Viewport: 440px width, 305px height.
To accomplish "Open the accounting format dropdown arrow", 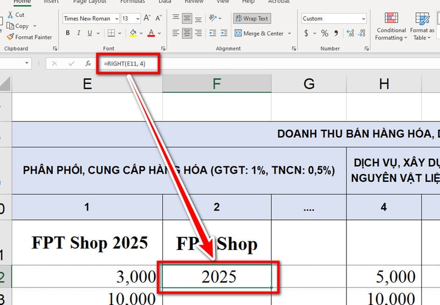I will (x=315, y=34).
